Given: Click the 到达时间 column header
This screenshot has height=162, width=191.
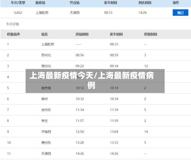Looking at the screenshot, I should tap(145, 3).
